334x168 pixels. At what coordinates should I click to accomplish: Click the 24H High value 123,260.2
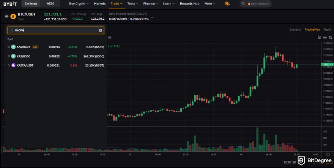98,19
